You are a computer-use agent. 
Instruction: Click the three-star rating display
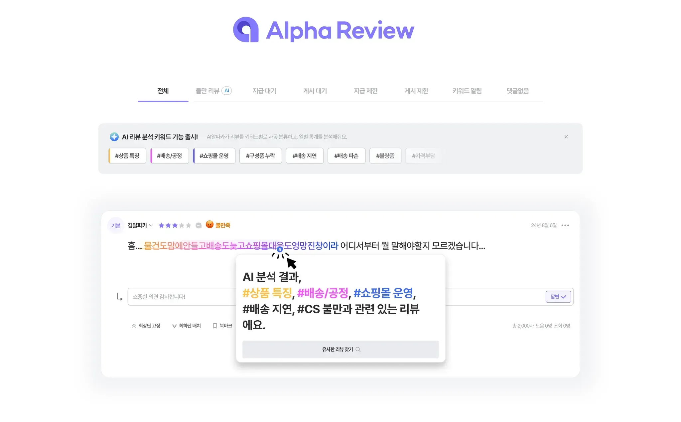pyautogui.click(x=175, y=225)
